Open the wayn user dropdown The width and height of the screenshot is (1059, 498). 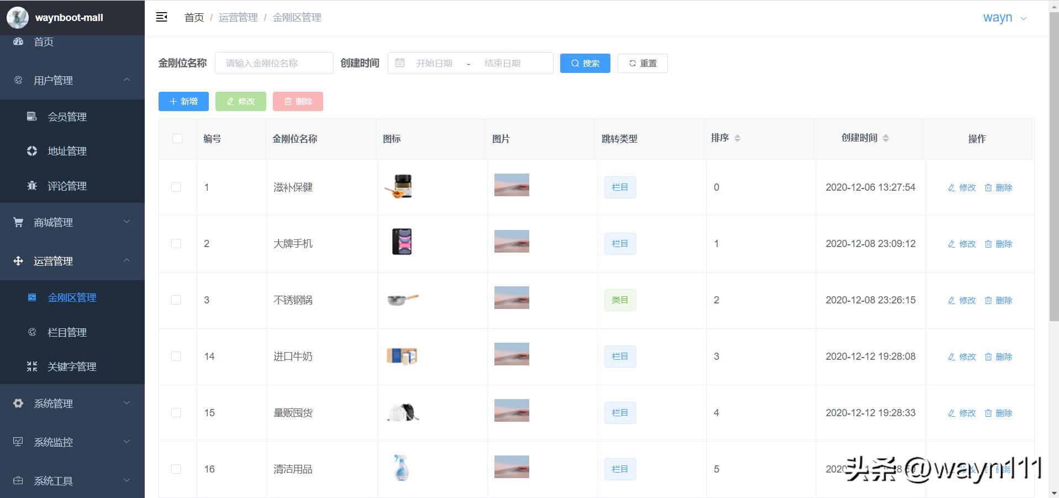pyautogui.click(x=1004, y=18)
